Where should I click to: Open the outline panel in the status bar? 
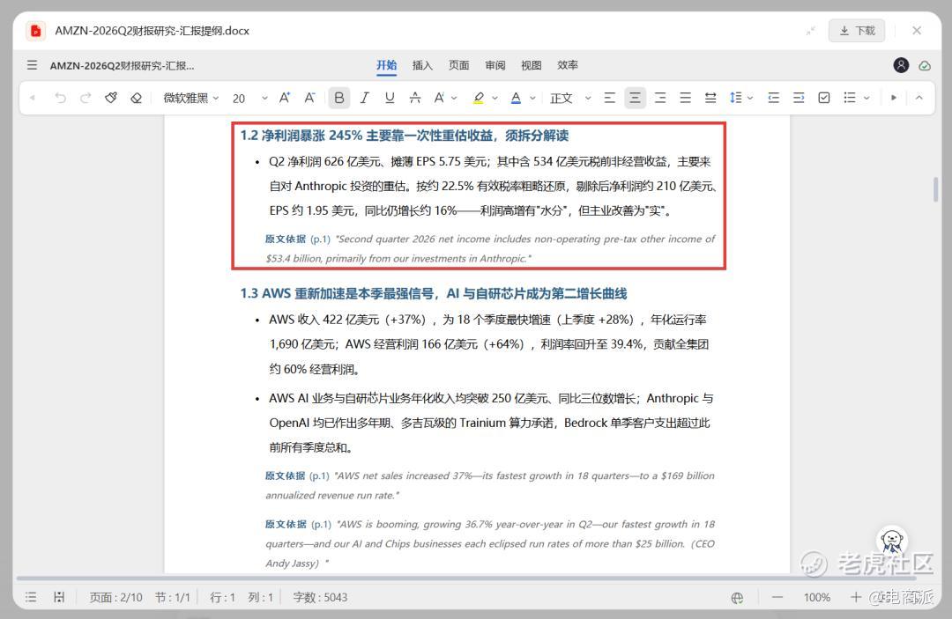pos(31,597)
